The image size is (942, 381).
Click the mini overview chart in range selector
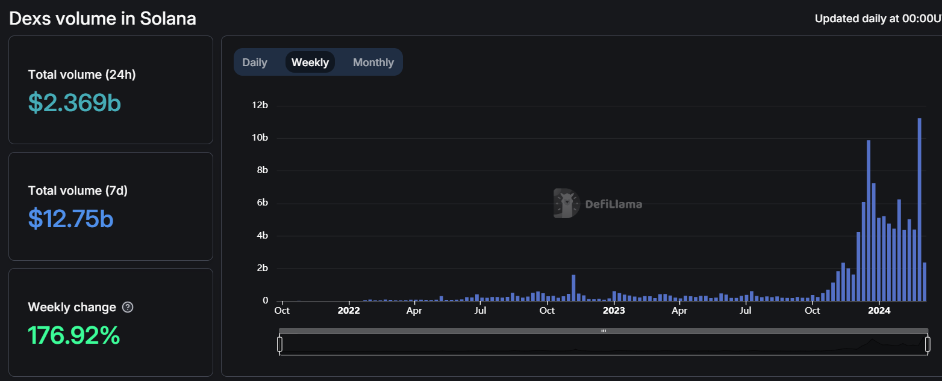[604, 345]
